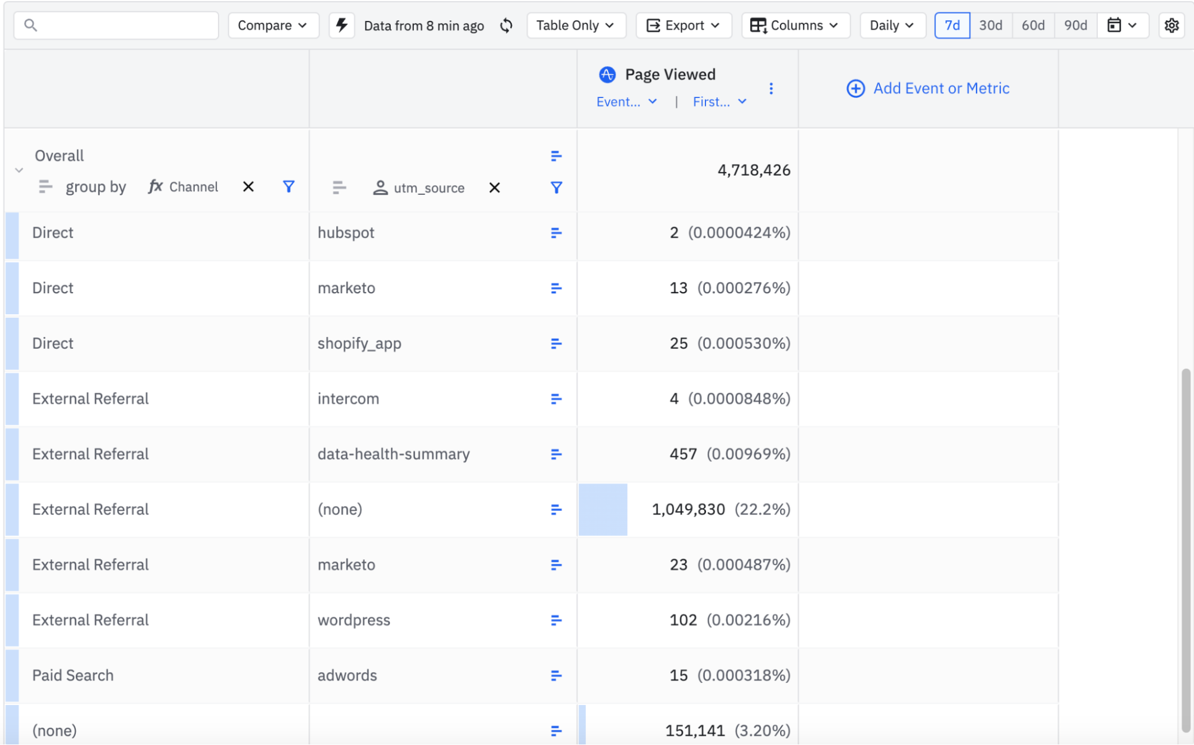The width and height of the screenshot is (1194, 745).
Task: Switch to the 30d date range
Action: (990, 25)
